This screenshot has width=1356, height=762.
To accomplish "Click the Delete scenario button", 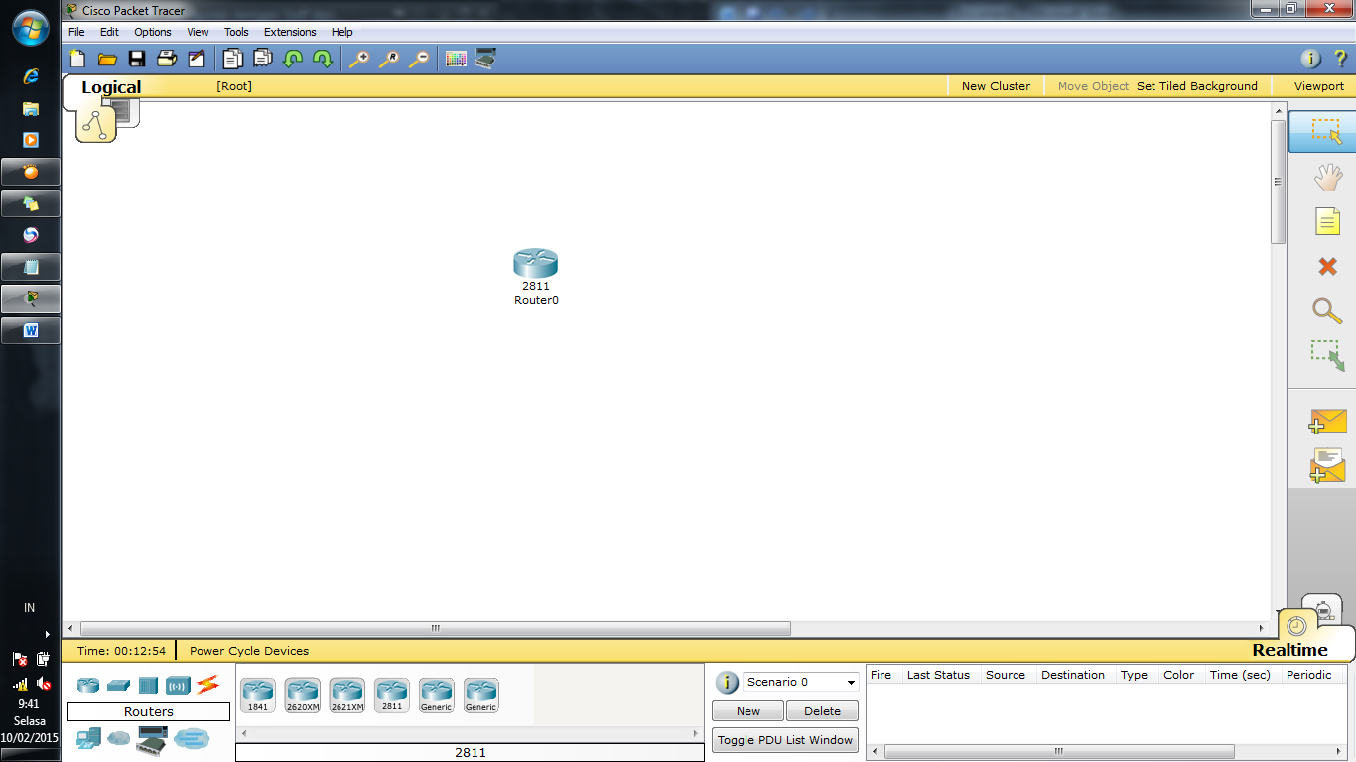I will pyautogui.click(x=822, y=711).
